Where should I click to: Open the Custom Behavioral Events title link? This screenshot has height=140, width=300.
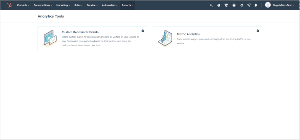point(80,32)
